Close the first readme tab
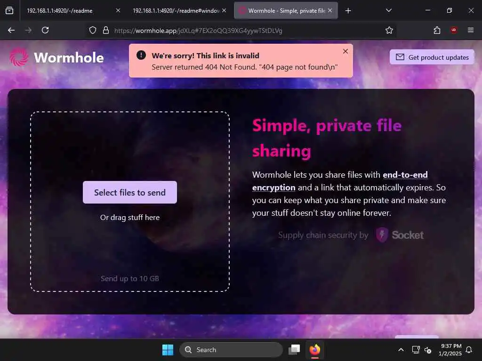This screenshot has height=361, width=482. coord(118,10)
